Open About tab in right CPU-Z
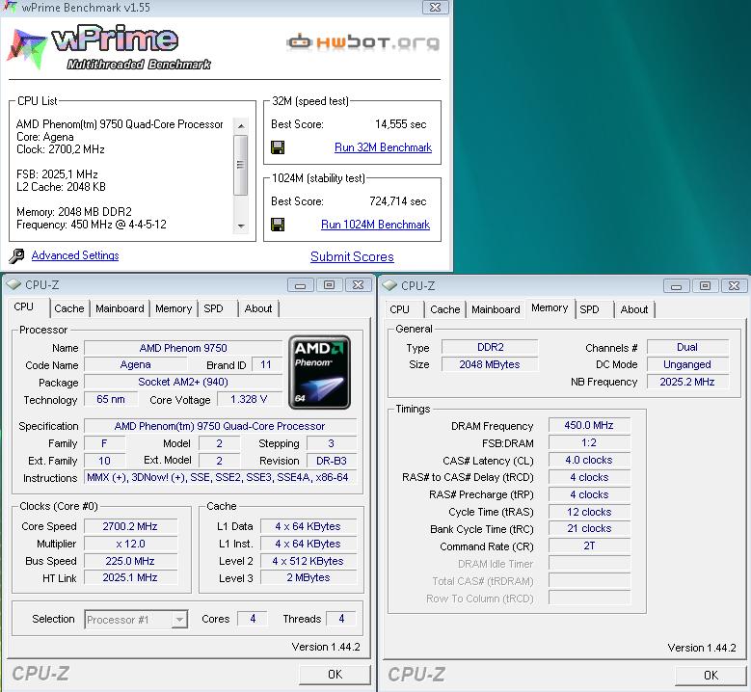Viewport: 751px width, 692px height. [x=634, y=309]
